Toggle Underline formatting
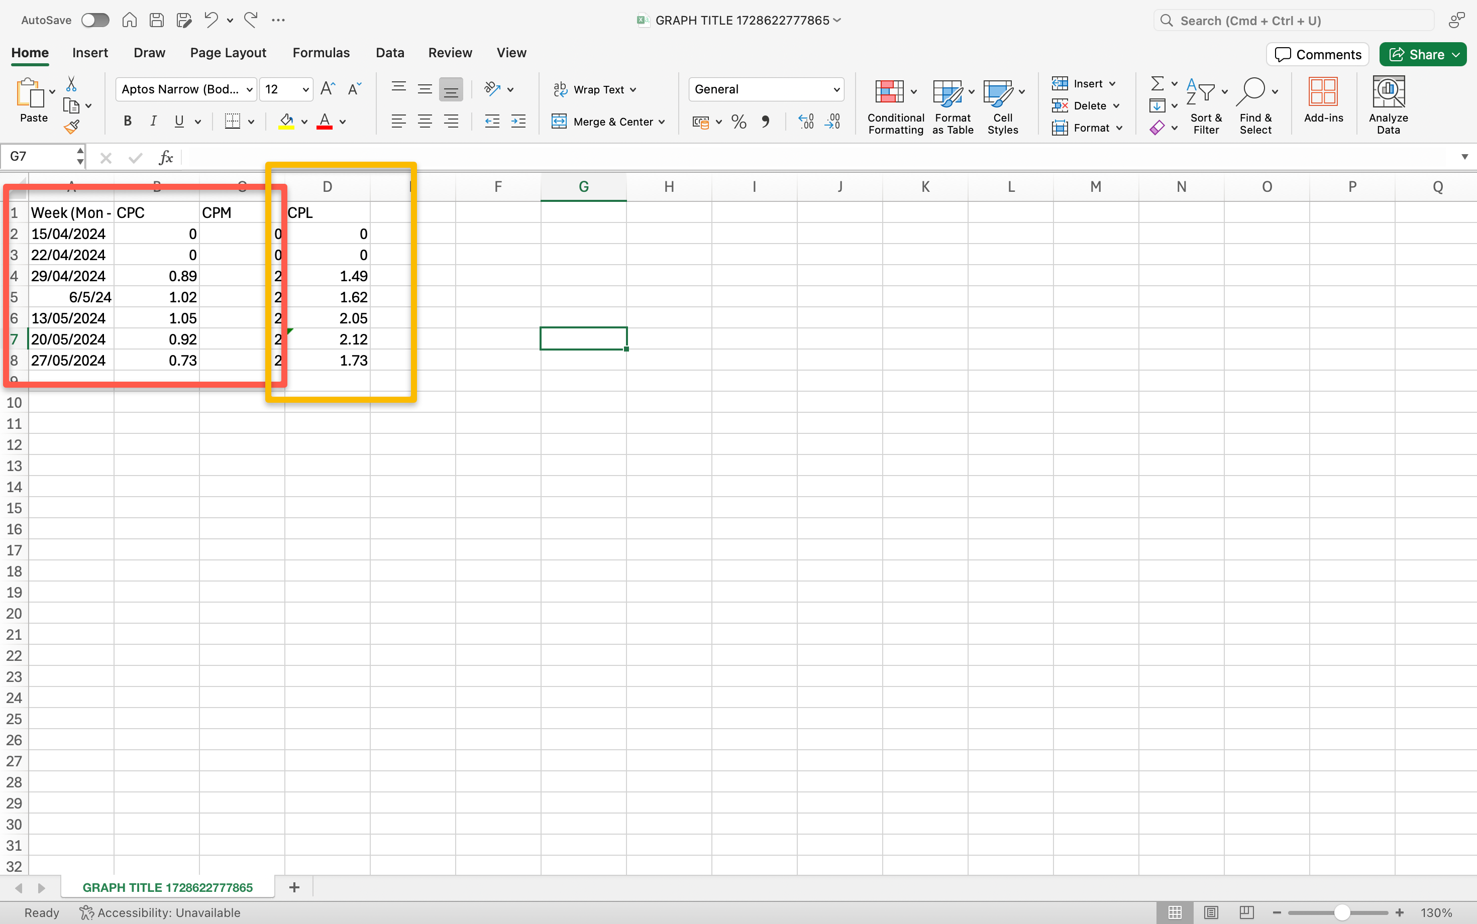 (179, 121)
